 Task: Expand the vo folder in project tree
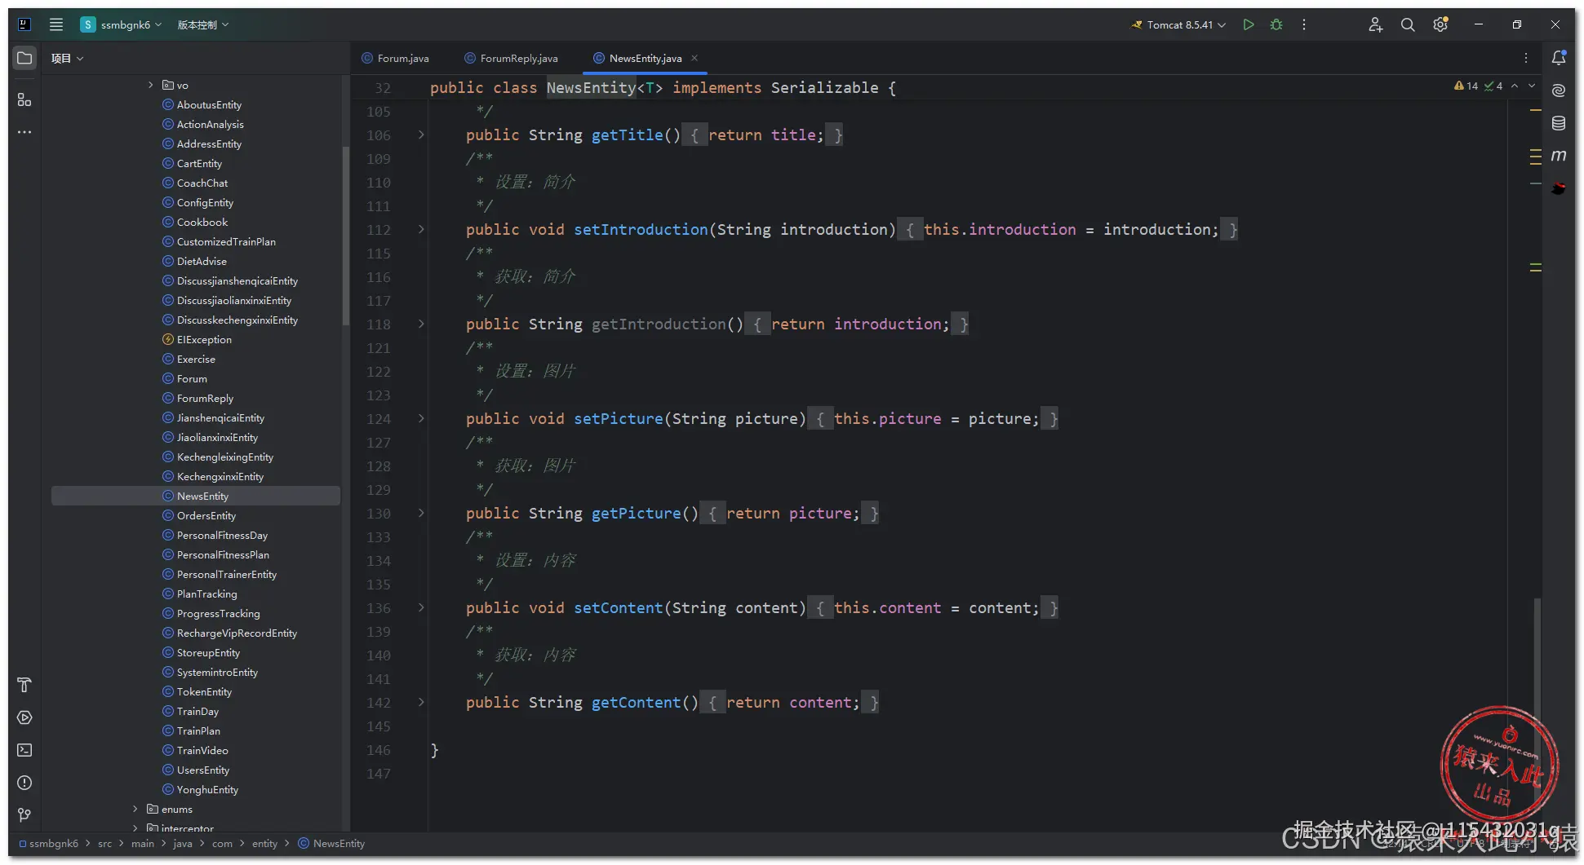[150, 85]
